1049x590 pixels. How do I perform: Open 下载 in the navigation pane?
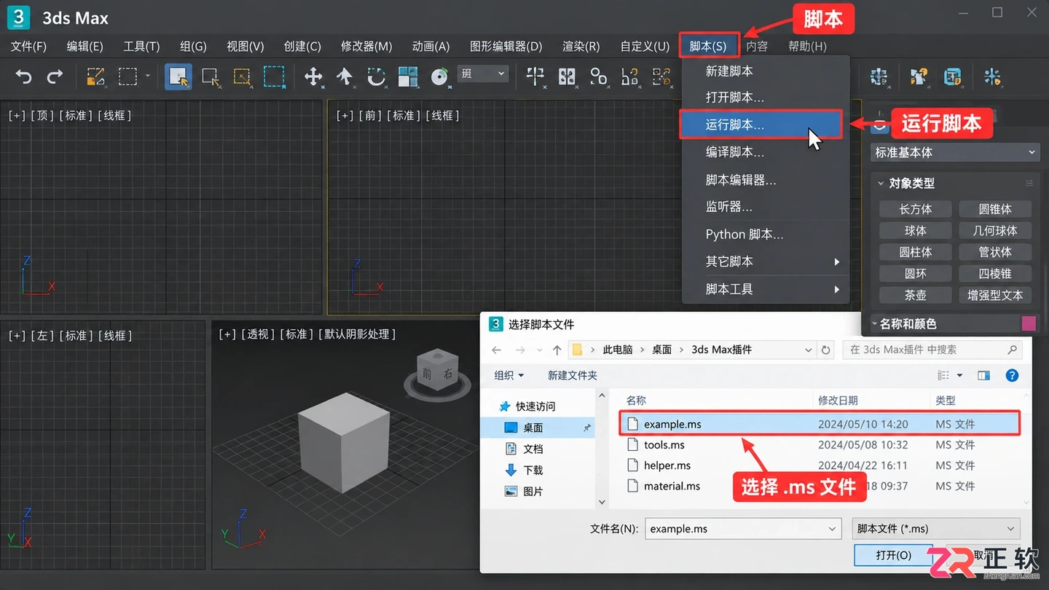pos(533,471)
